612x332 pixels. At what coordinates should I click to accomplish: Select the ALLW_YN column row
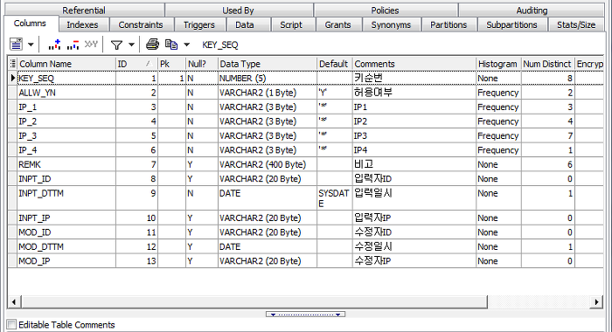click(306, 93)
